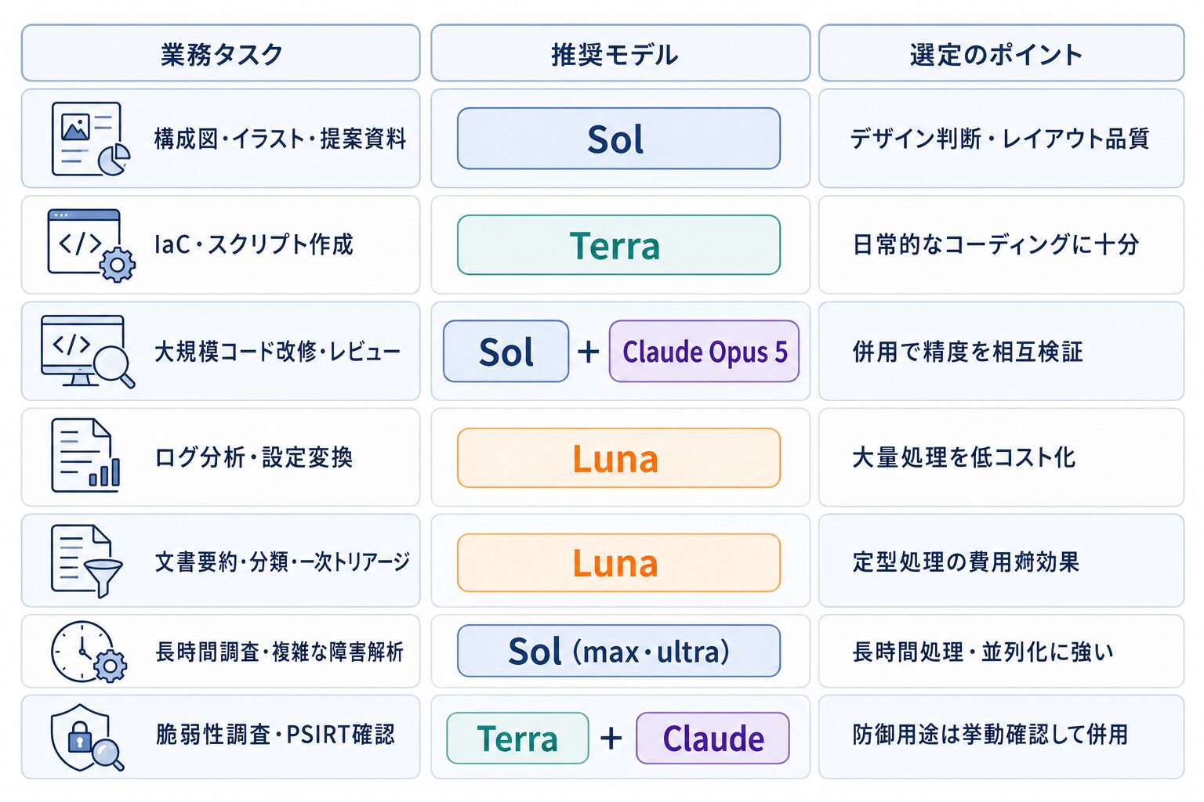Select the デザイン判断・レイアウト品質 cell

[1001, 139]
